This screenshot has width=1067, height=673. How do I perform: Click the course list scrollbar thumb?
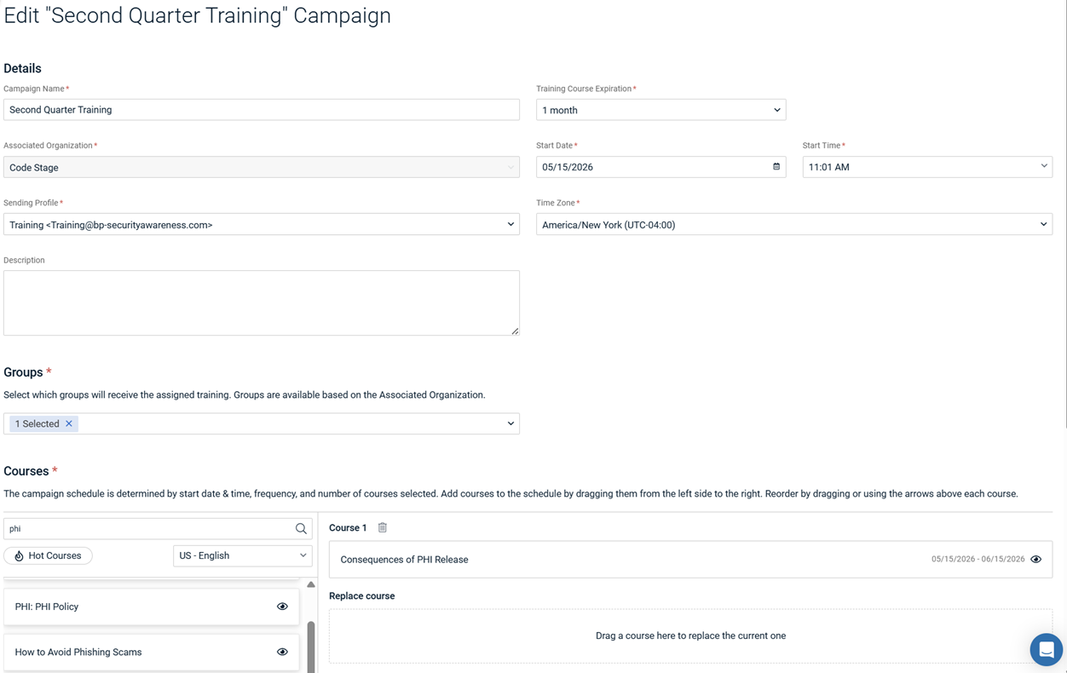(x=311, y=647)
